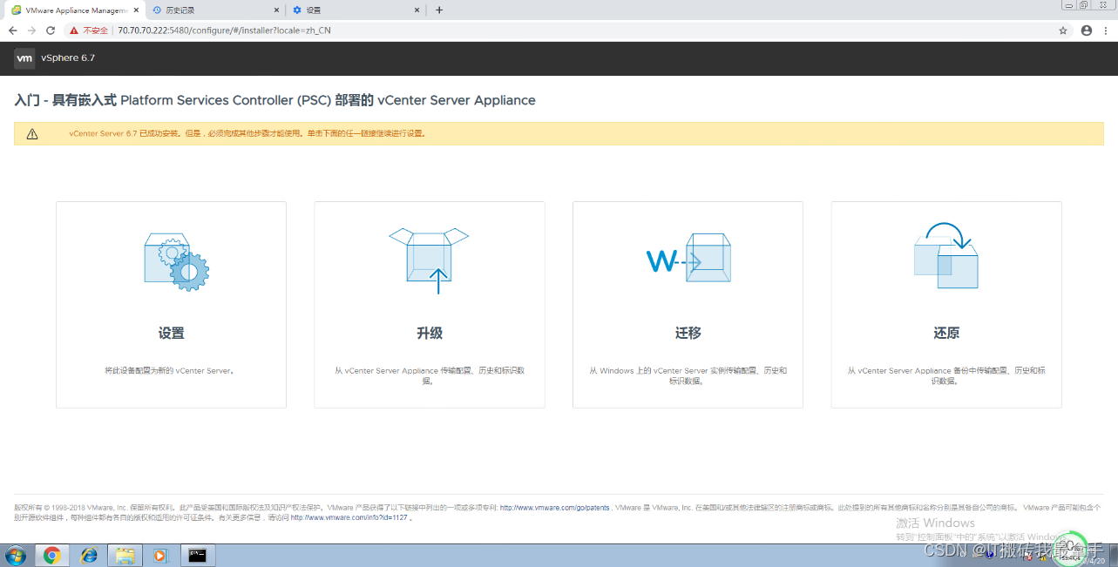Screen dimensions: 1118x567
Task: Click the 不安全 security warning indicator
Action: pyautogui.click(x=90, y=30)
